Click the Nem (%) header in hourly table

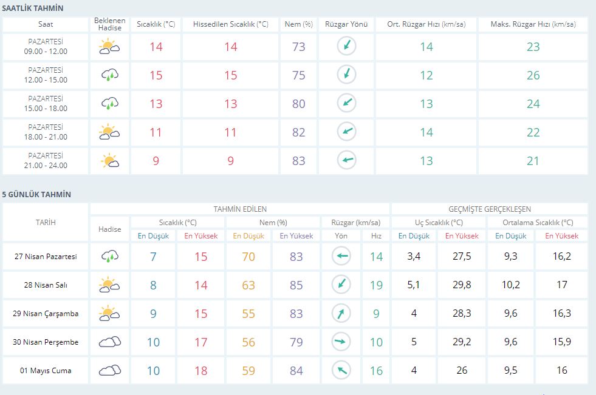click(298, 24)
